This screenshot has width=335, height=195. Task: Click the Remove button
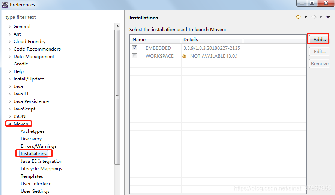click(320, 64)
